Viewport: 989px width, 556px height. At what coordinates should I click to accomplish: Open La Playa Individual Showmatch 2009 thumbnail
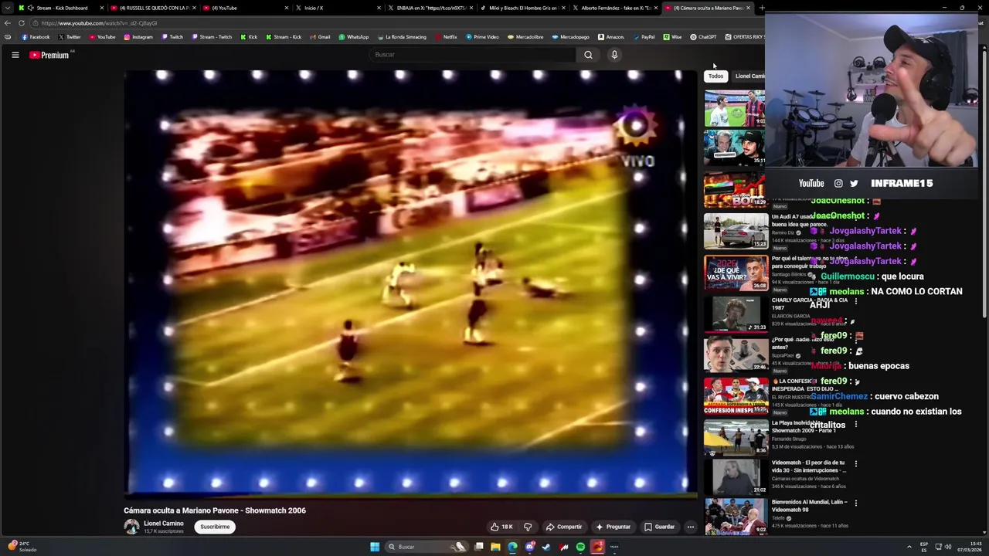(x=735, y=438)
